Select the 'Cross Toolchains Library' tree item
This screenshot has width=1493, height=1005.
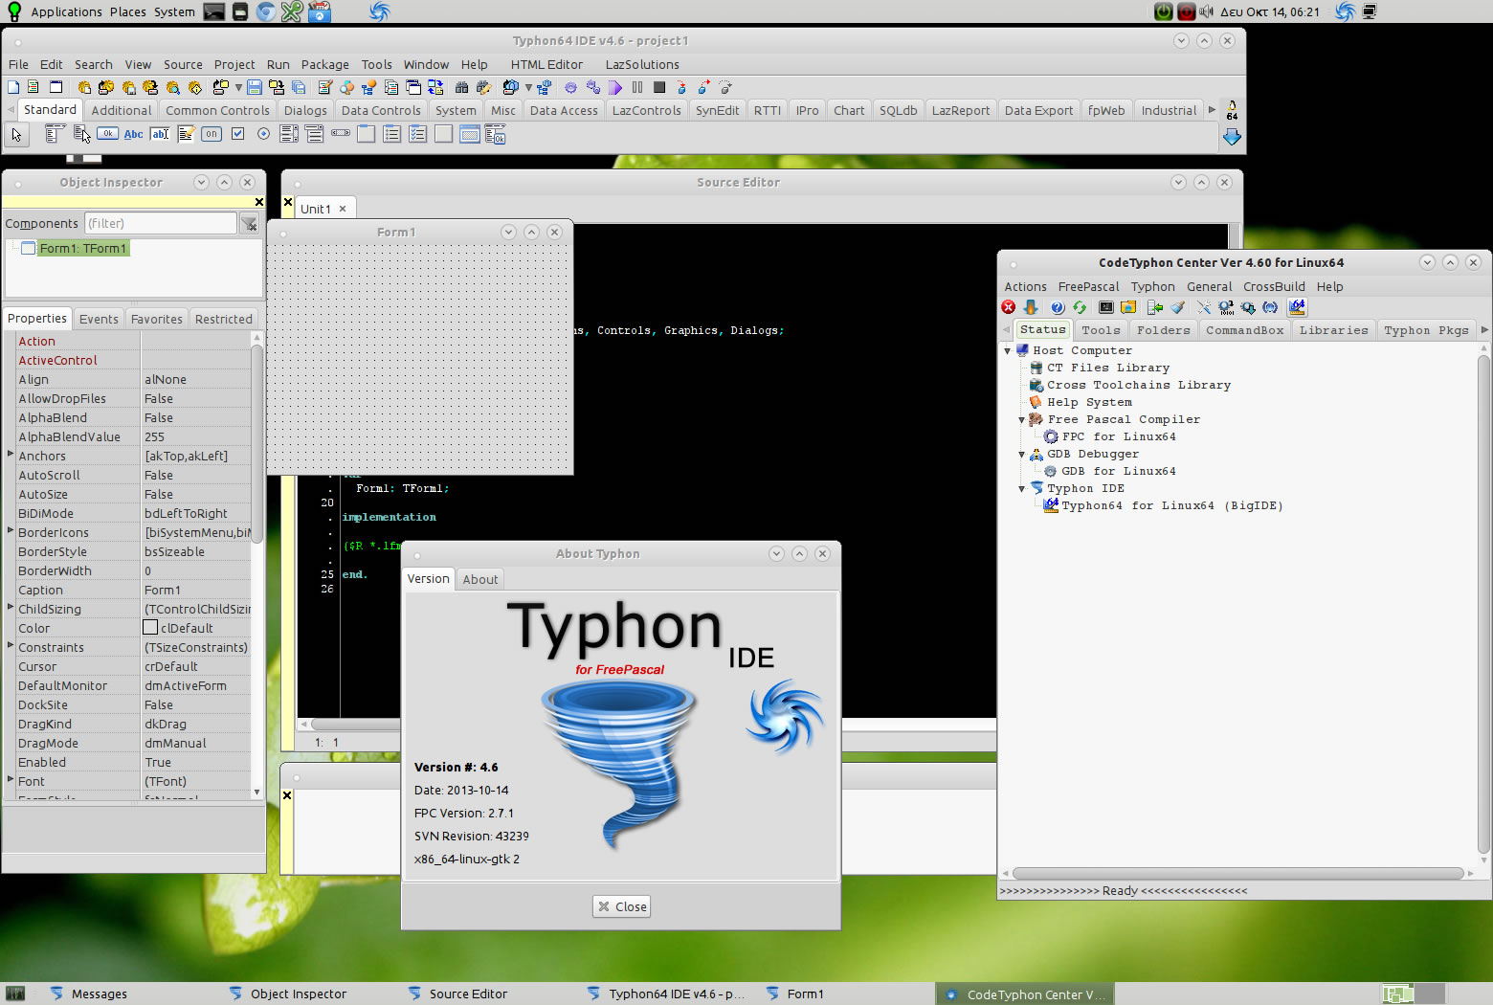coord(1138,386)
